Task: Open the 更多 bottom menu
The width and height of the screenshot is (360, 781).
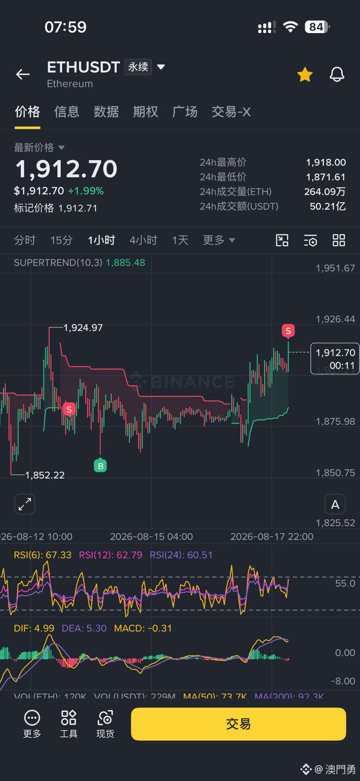Action: coord(32,724)
